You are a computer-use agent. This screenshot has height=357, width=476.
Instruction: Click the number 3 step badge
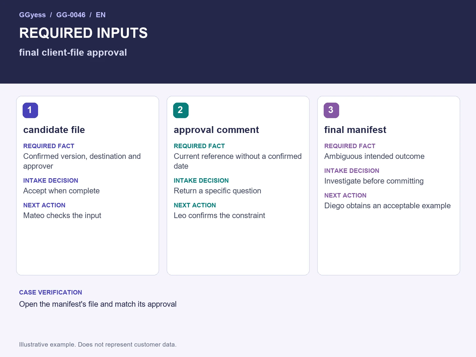point(331,110)
